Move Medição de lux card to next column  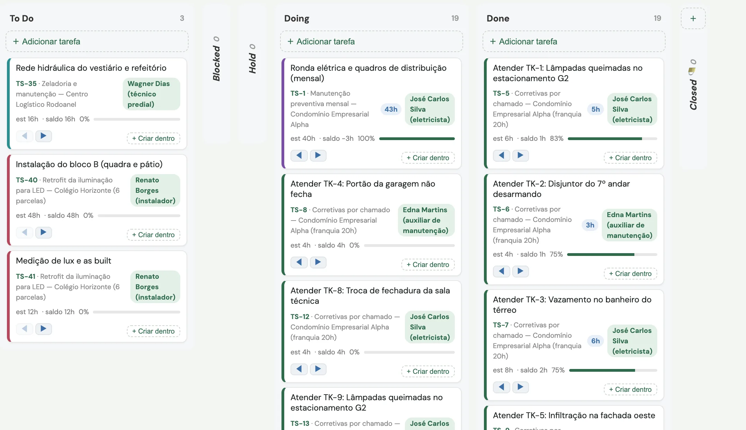point(43,329)
